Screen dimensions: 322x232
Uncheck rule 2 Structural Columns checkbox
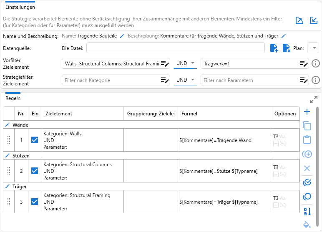[35, 171]
